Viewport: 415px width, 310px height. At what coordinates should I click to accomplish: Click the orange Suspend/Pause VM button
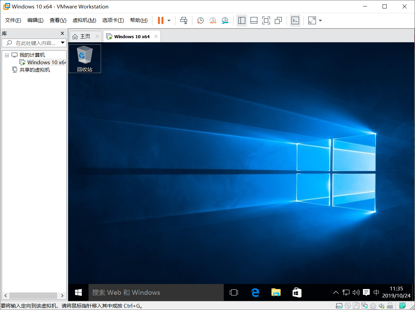pyautogui.click(x=161, y=21)
